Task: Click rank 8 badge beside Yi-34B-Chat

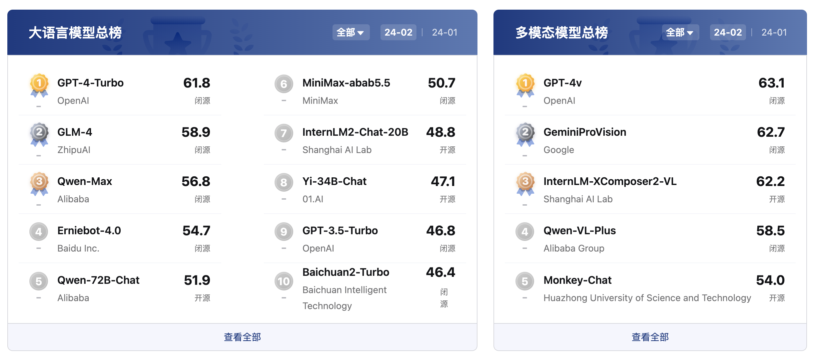Action: [284, 182]
